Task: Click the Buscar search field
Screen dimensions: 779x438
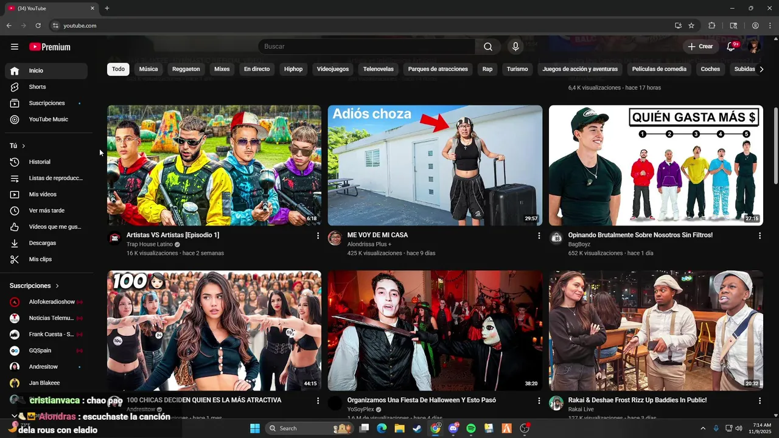Action: pyautogui.click(x=367, y=47)
